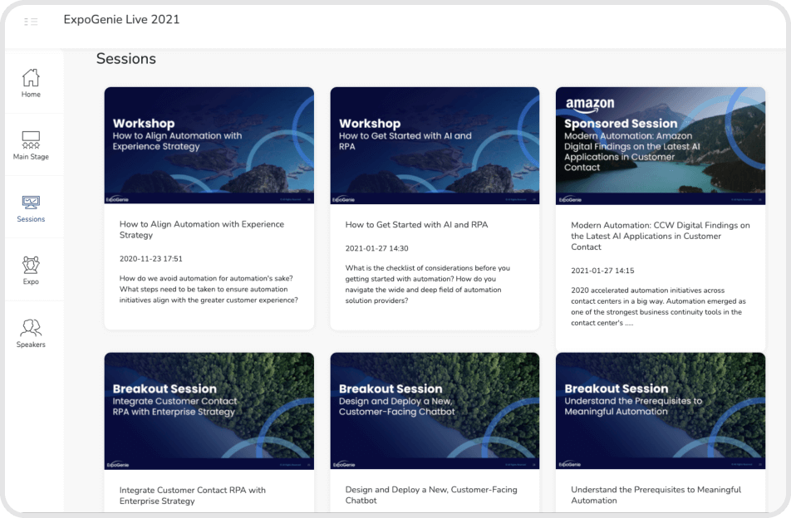The width and height of the screenshot is (791, 518).
Task: Click the description starting 'How do we avoid automation'
Action: pyautogui.click(x=209, y=289)
